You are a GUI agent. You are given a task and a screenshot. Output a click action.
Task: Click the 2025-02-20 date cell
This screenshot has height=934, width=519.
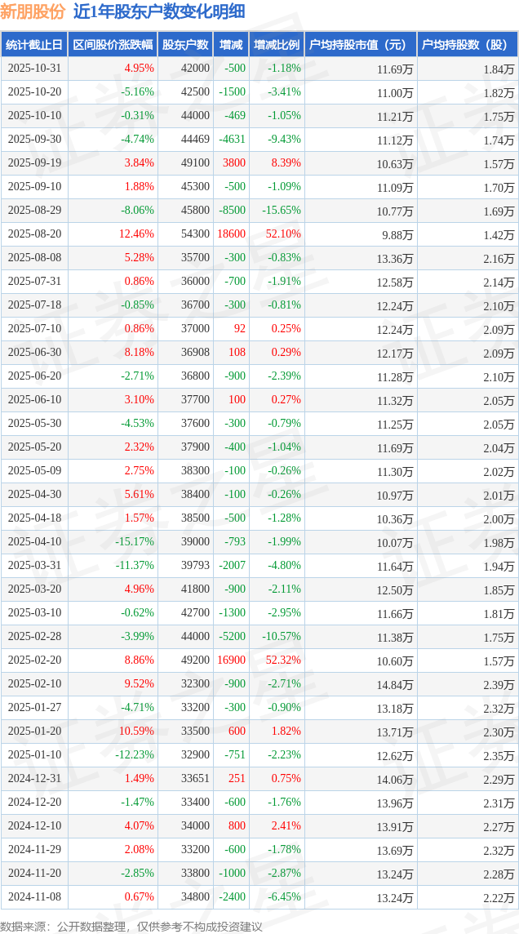(x=34, y=660)
